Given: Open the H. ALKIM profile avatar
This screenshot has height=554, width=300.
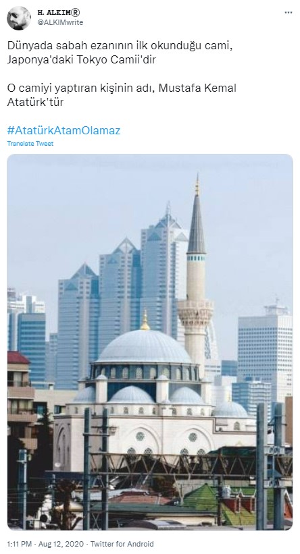Looking at the screenshot, I should coord(19,18).
